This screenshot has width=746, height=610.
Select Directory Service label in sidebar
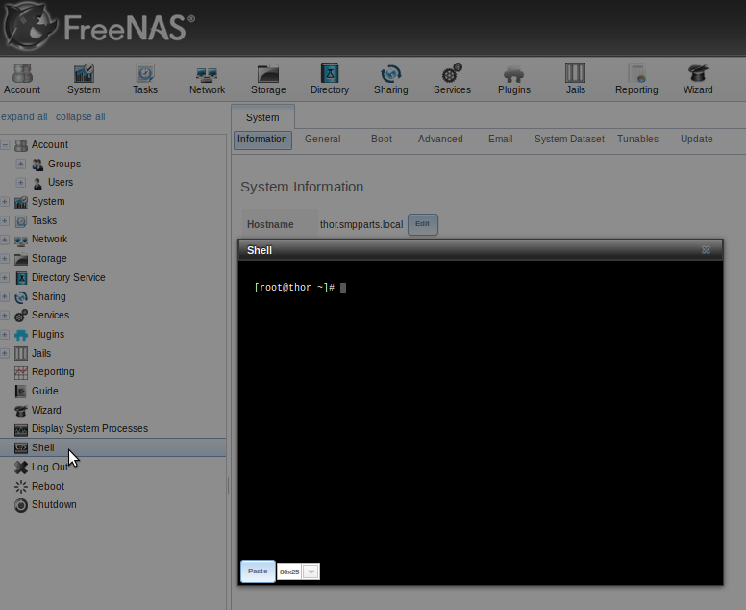pyautogui.click(x=68, y=278)
